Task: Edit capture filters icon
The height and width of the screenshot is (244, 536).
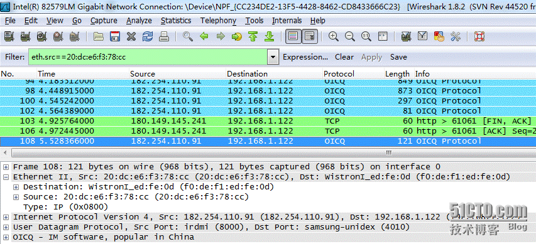Action: click(x=406, y=36)
